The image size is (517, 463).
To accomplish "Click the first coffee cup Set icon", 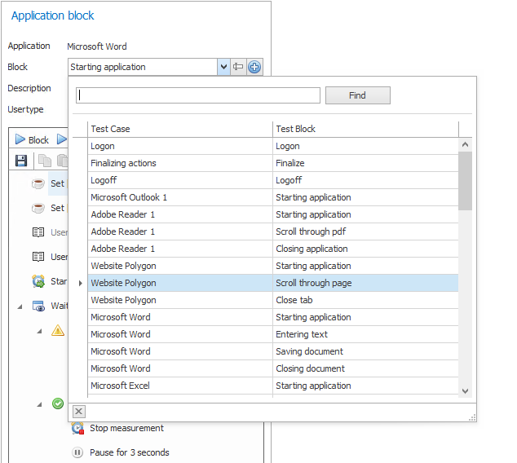I will pos(38,183).
